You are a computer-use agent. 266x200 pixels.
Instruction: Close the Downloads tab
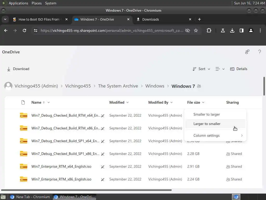tap(190, 19)
